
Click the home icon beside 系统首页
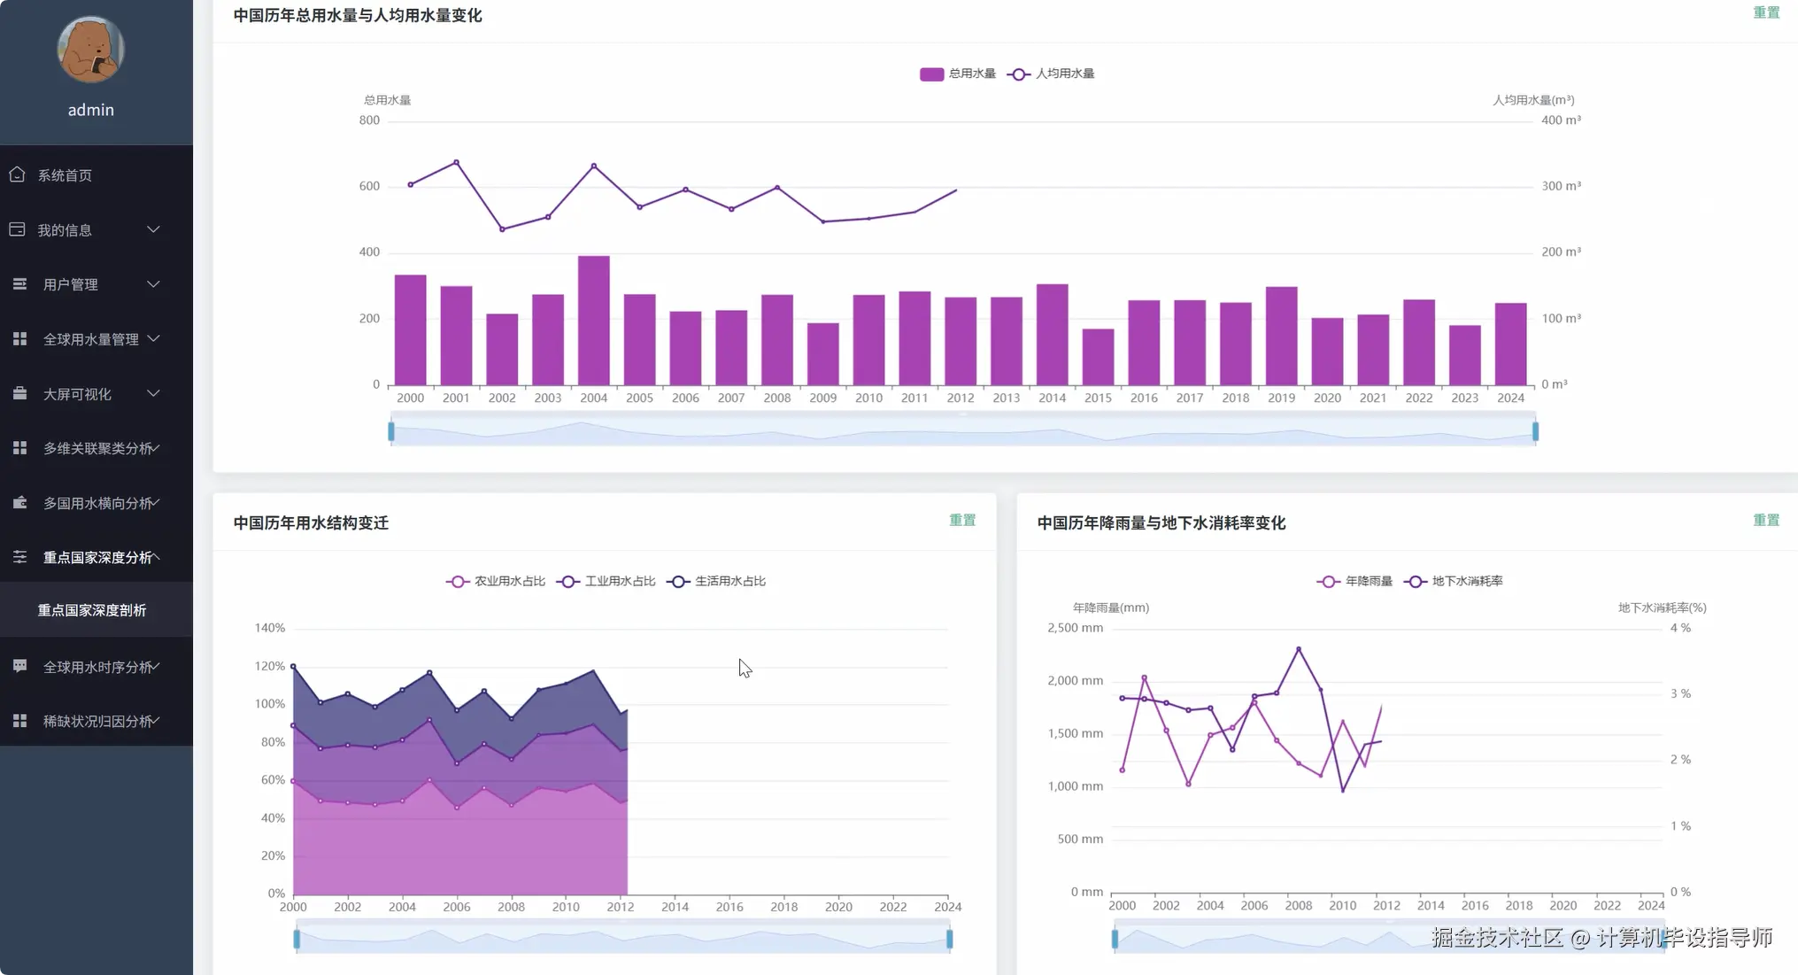tap(17, 174)
